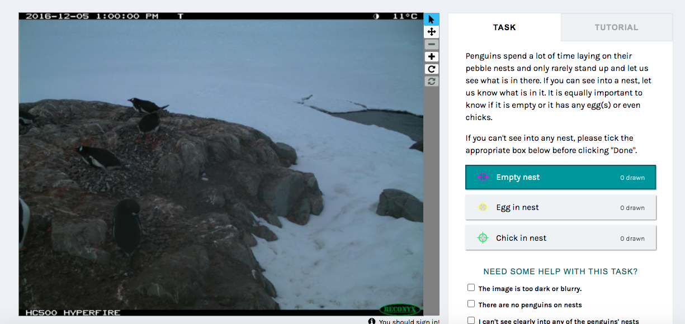Rotate the camera image
The height and width of the screenshot is (324, 685).
(431, 69)
